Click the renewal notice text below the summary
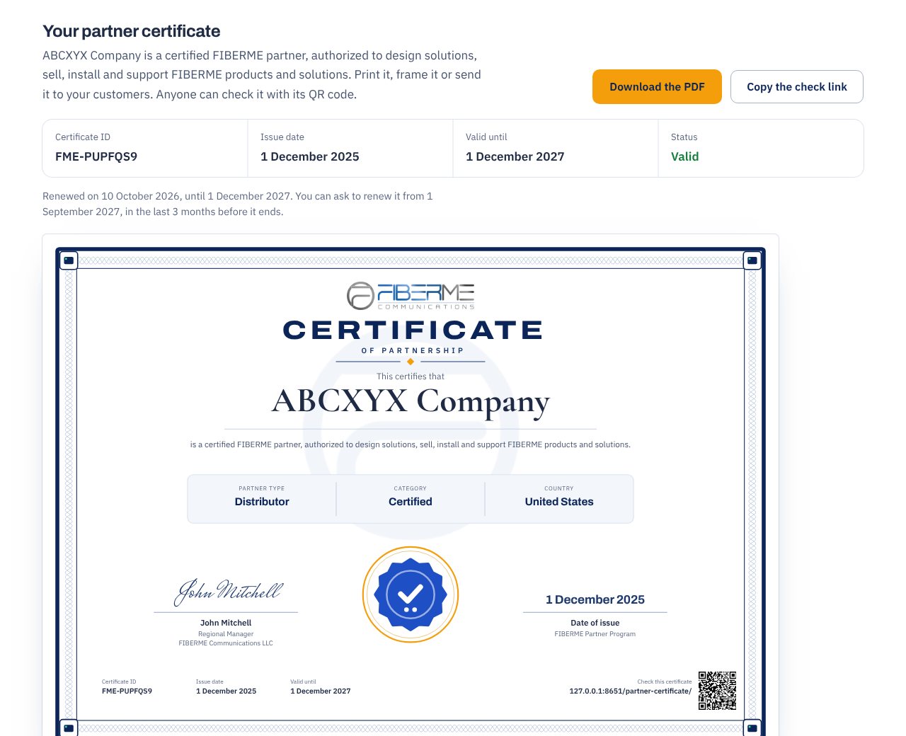The image size is (906, 736). tap(238, 204)
